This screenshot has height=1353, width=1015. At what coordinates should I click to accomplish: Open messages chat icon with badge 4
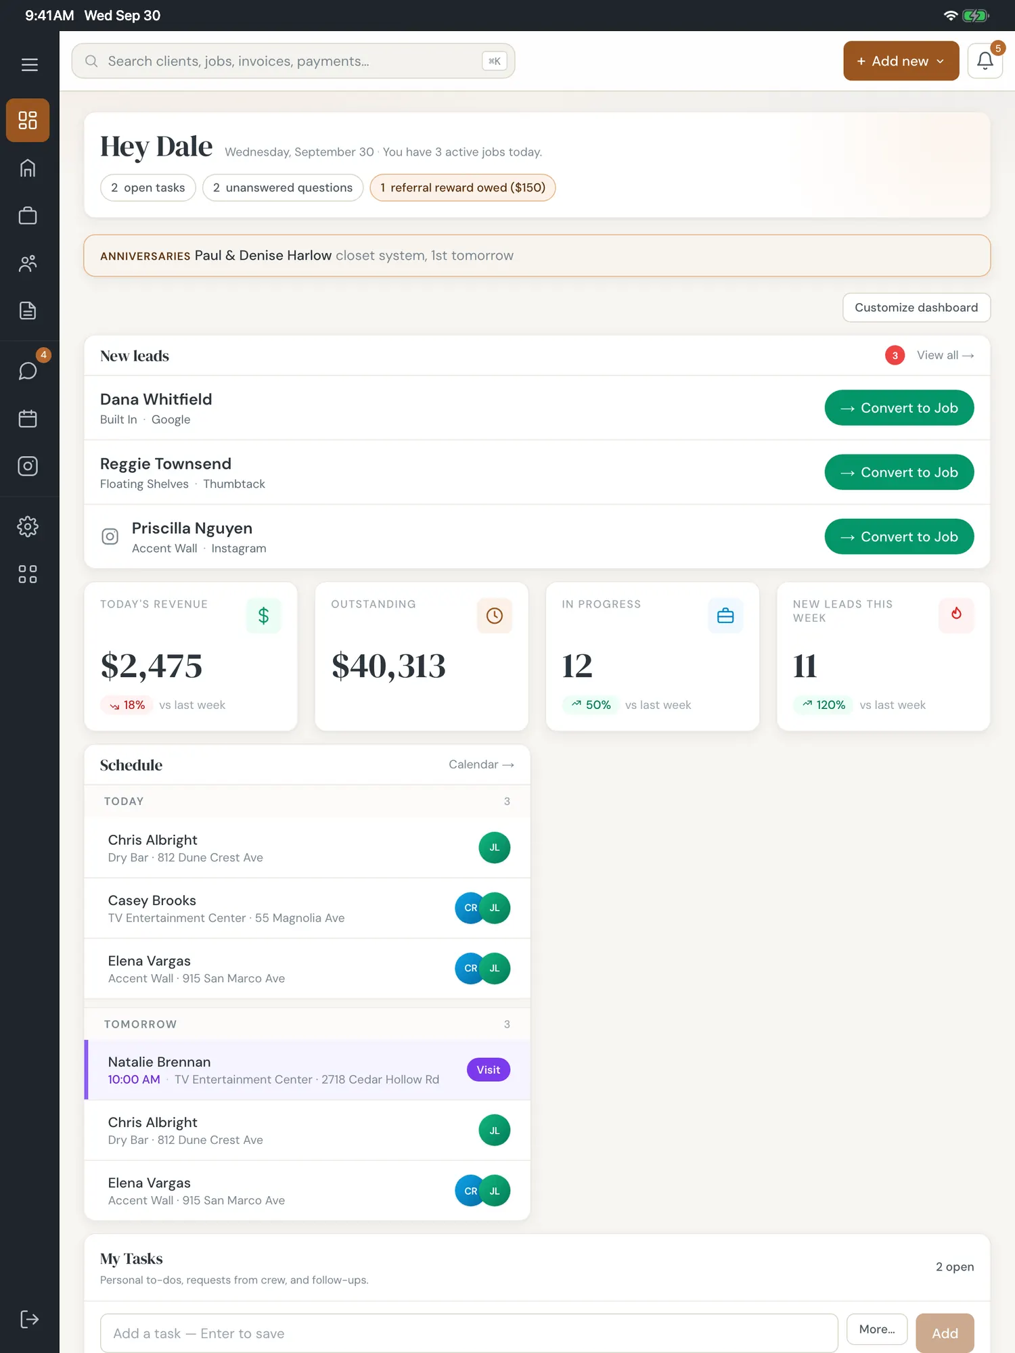coord(28,370)
